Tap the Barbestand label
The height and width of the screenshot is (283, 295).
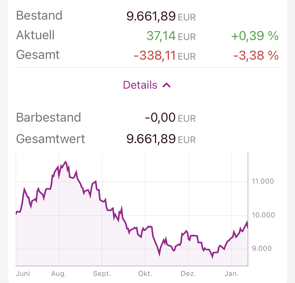(x=49, y=117)
